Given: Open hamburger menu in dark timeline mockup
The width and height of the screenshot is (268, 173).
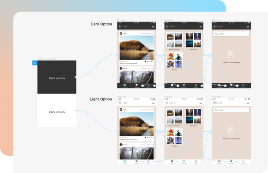Looking at the screenshot, I should tap(154, 27).
